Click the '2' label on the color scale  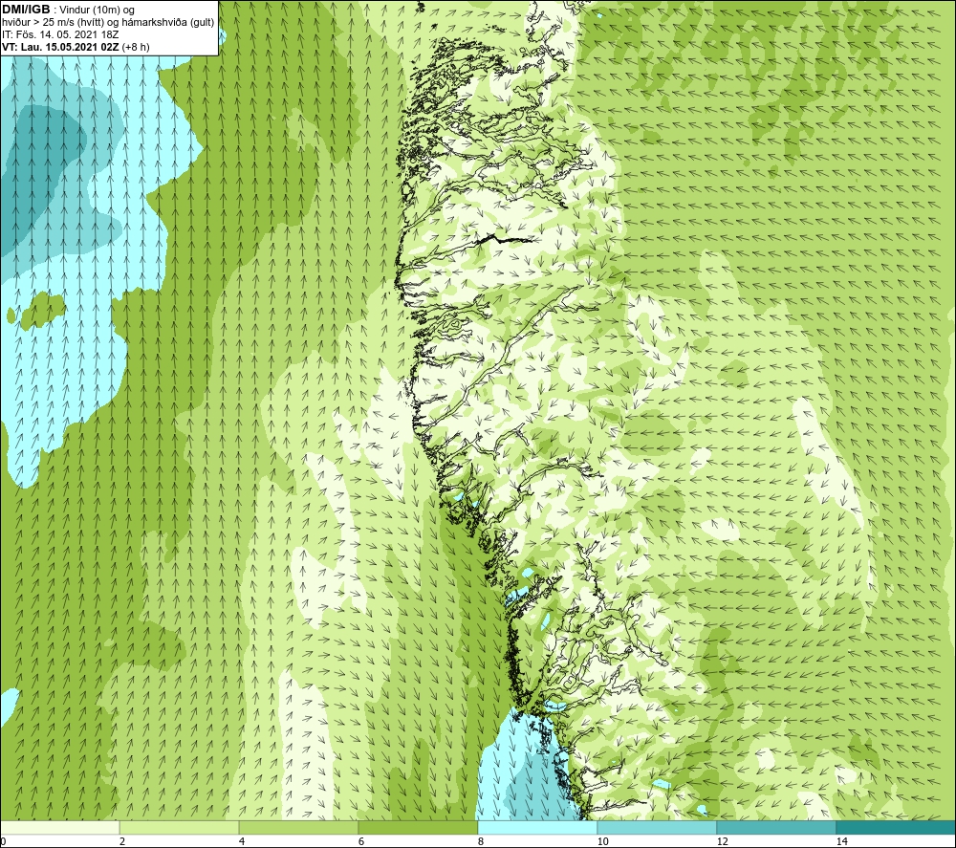click(122, 842)
